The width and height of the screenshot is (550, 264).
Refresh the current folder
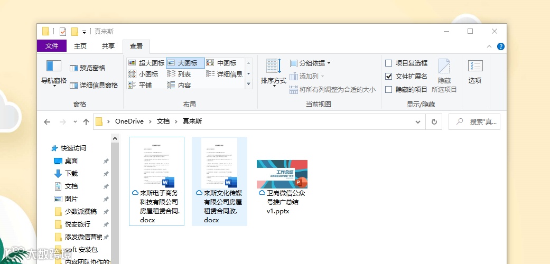click(x=434, y=121)
